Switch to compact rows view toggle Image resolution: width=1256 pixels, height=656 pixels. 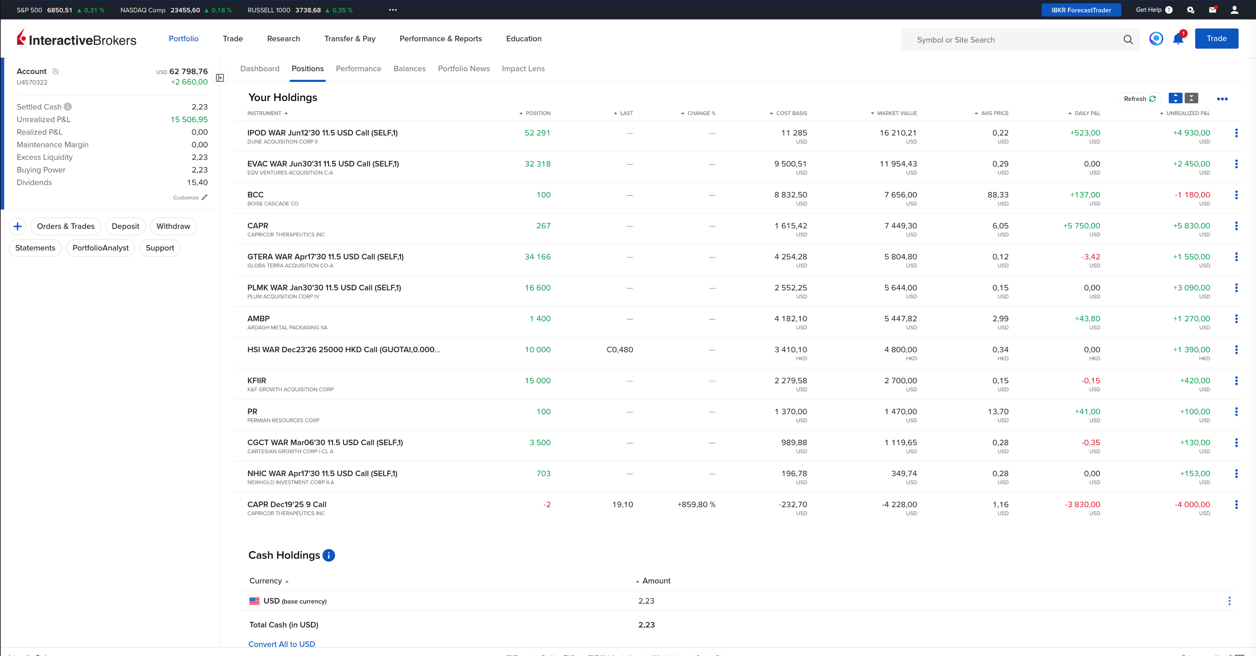[1191, 98]
